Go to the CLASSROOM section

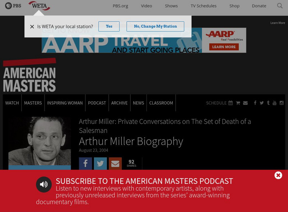(x=161, y=103)
